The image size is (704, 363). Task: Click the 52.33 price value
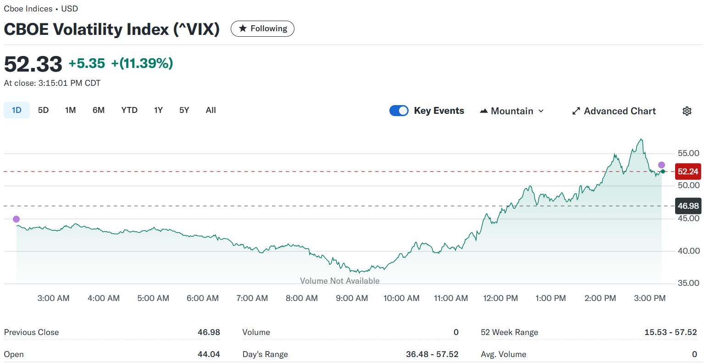pos(33,64)
